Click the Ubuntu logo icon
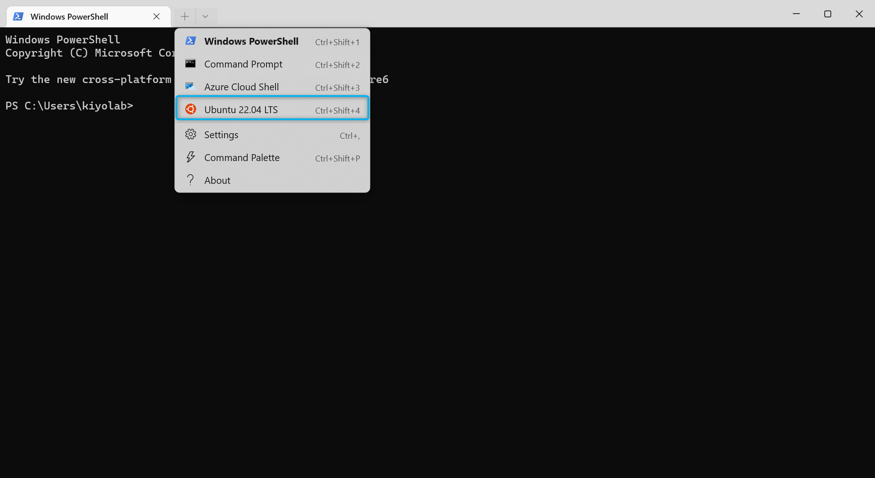This screenshot has width=875, height=478. pos(191,109)
